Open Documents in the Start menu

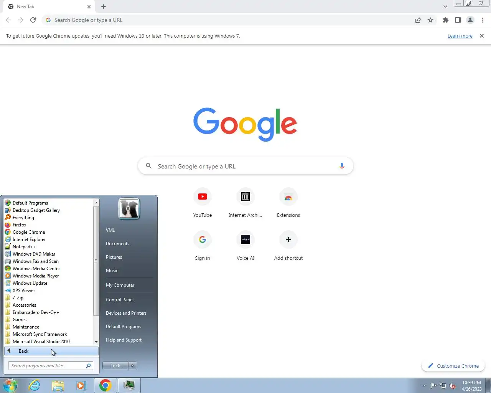117,244
